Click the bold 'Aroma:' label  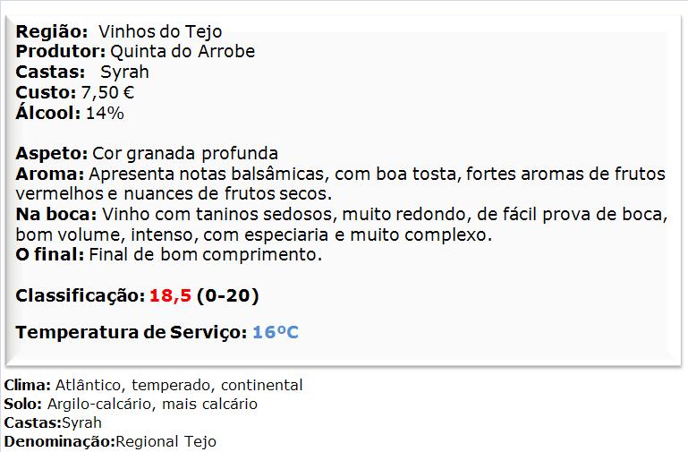pyautogui.click(x=50, y=174)
